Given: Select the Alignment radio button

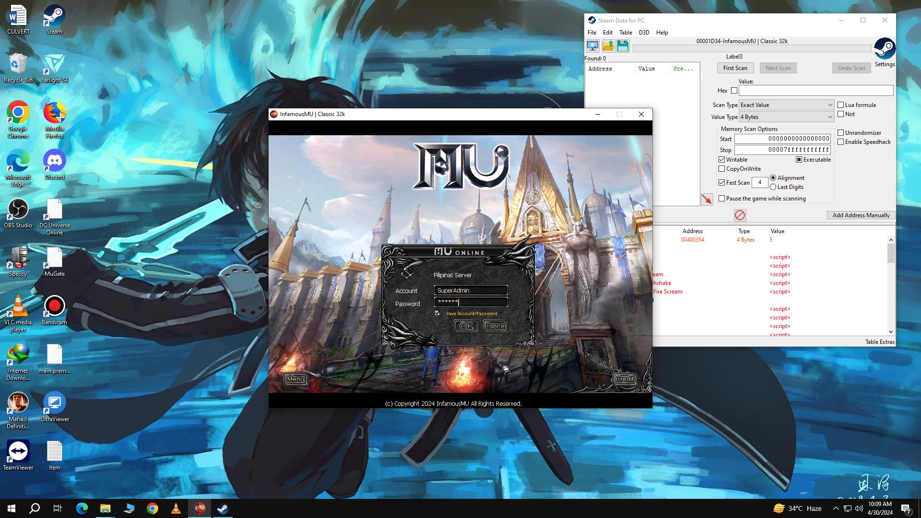Looking at the screenshot, I should (773, 177).
